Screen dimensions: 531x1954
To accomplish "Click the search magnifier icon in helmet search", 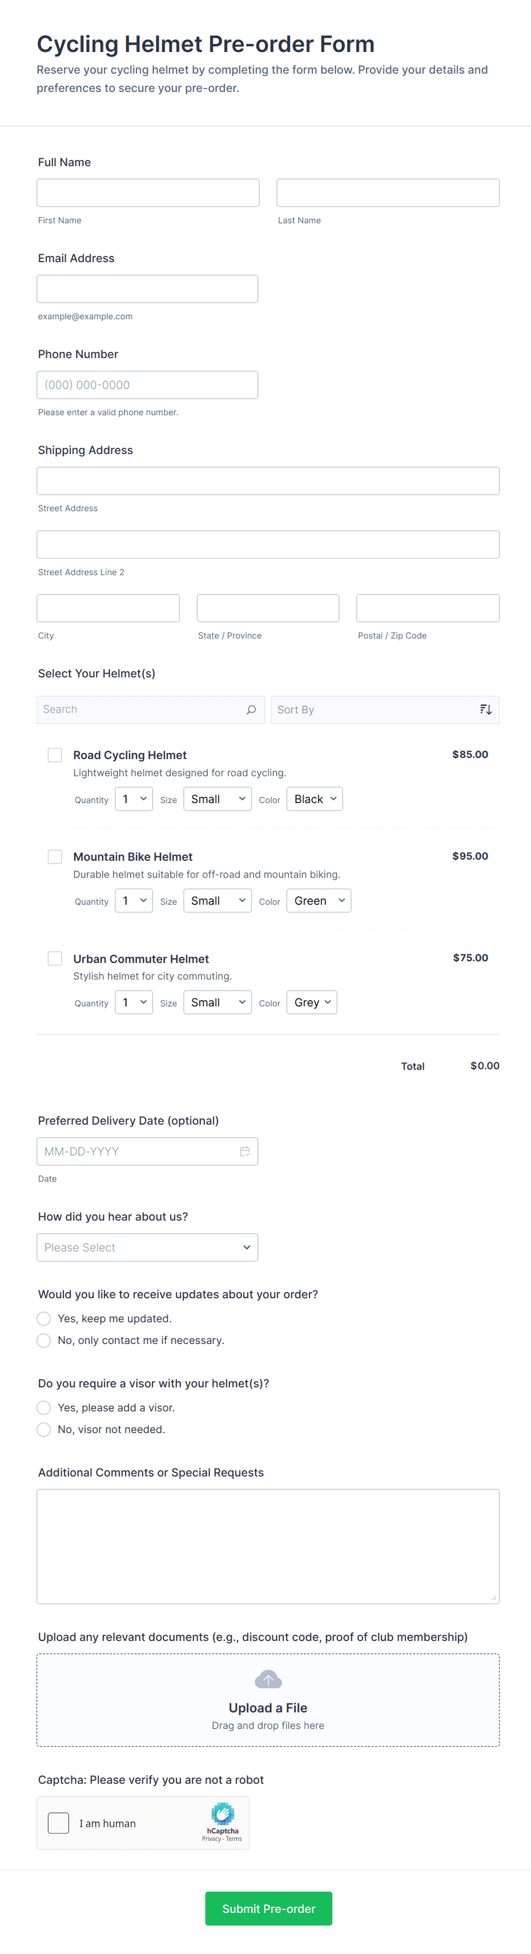I will click(x=251, y=709).
